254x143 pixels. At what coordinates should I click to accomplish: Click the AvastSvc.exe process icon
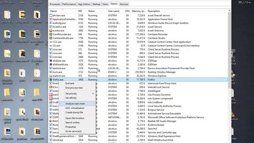point(51,27)
